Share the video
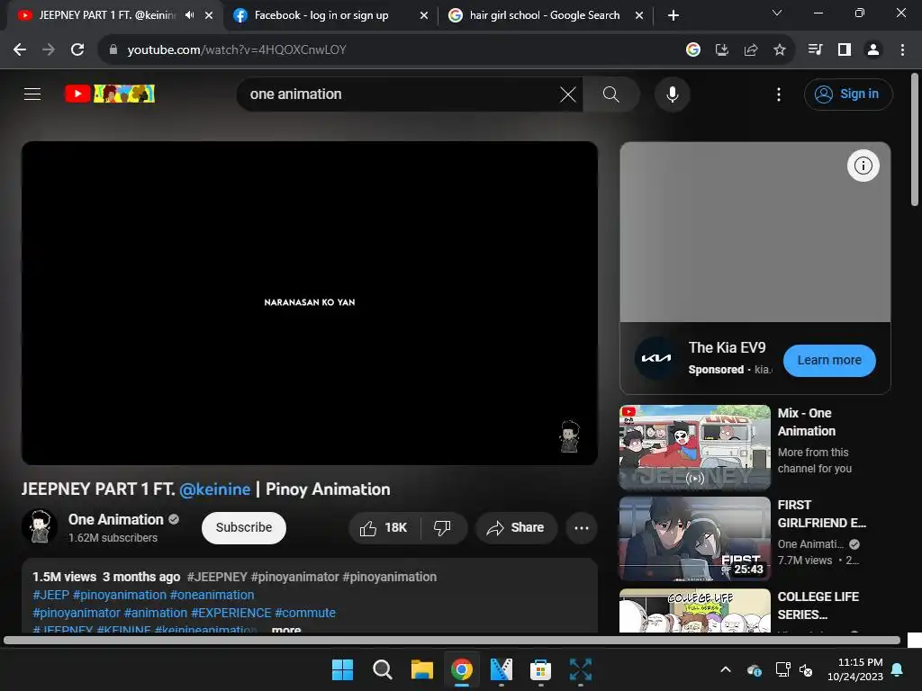Viewport: 922px width, 691px height. 516,527
